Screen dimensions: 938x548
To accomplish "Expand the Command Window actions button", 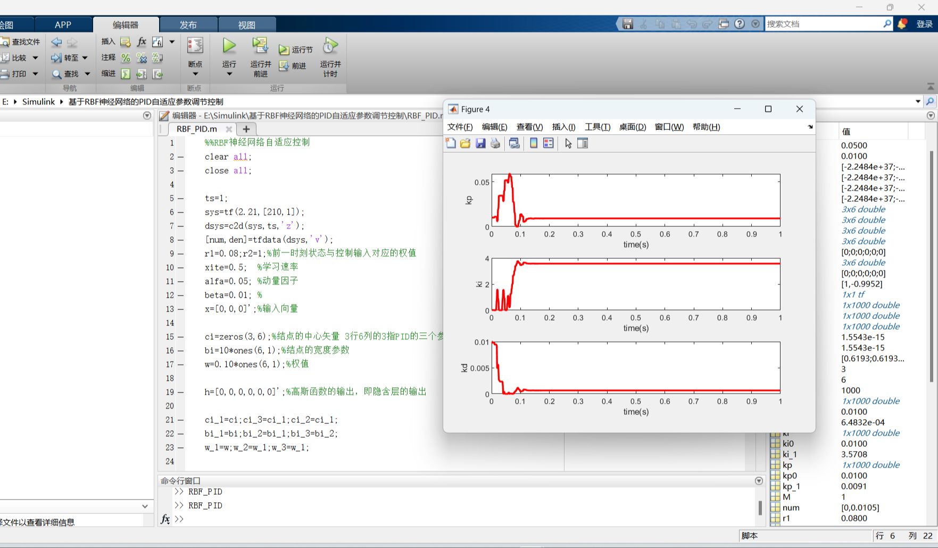I will point(759,481).
